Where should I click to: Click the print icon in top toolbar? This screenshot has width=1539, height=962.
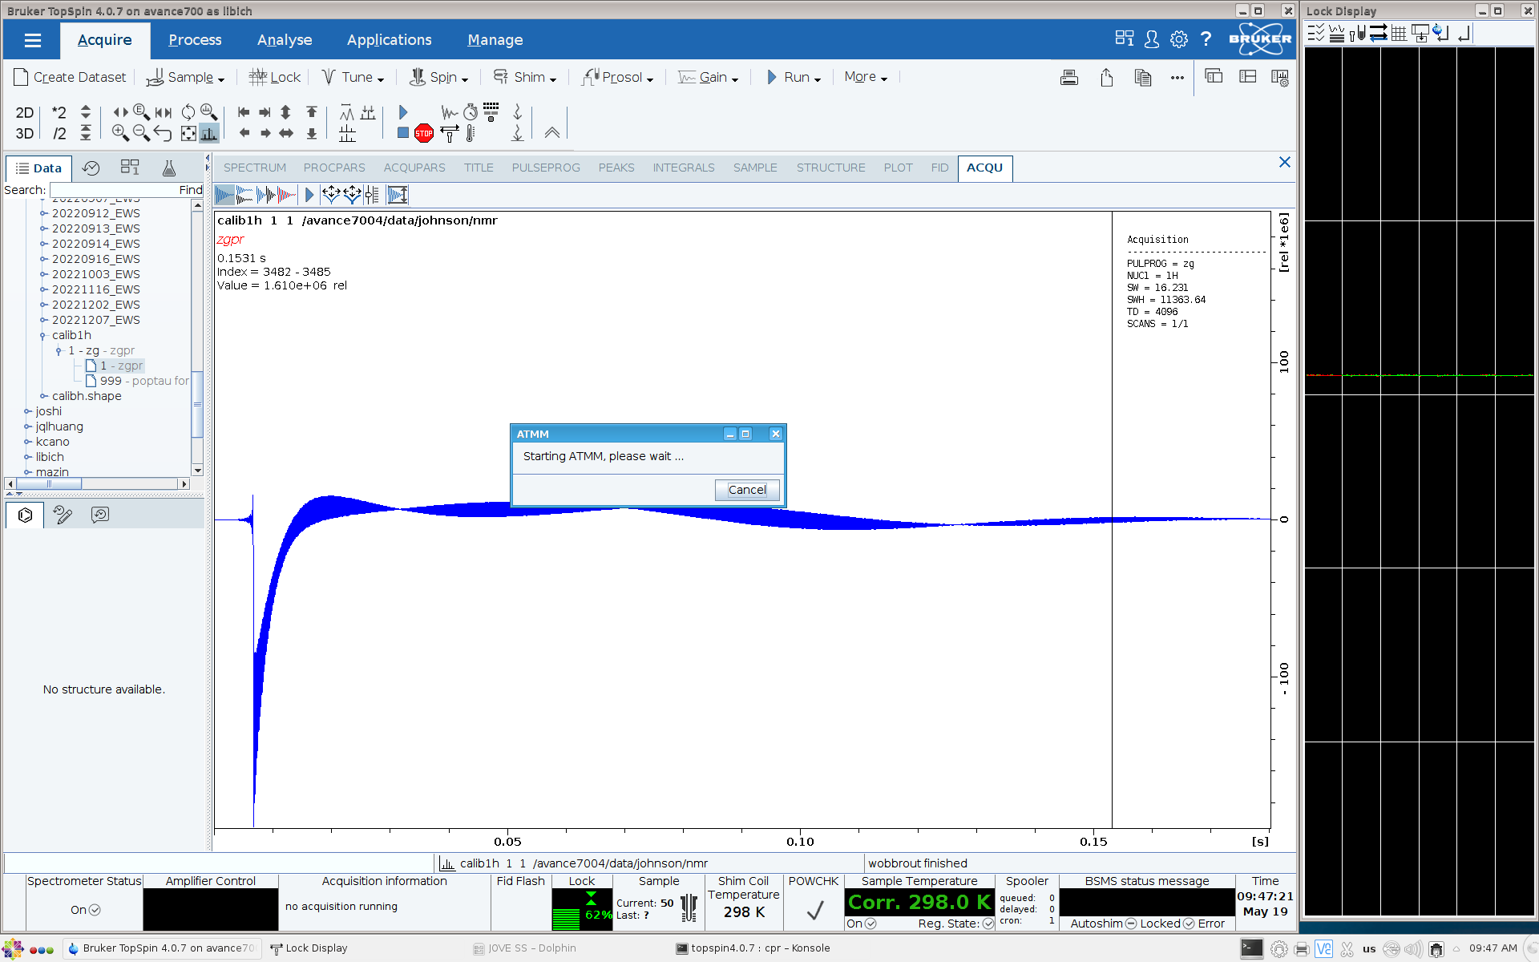coord(1068,78)
